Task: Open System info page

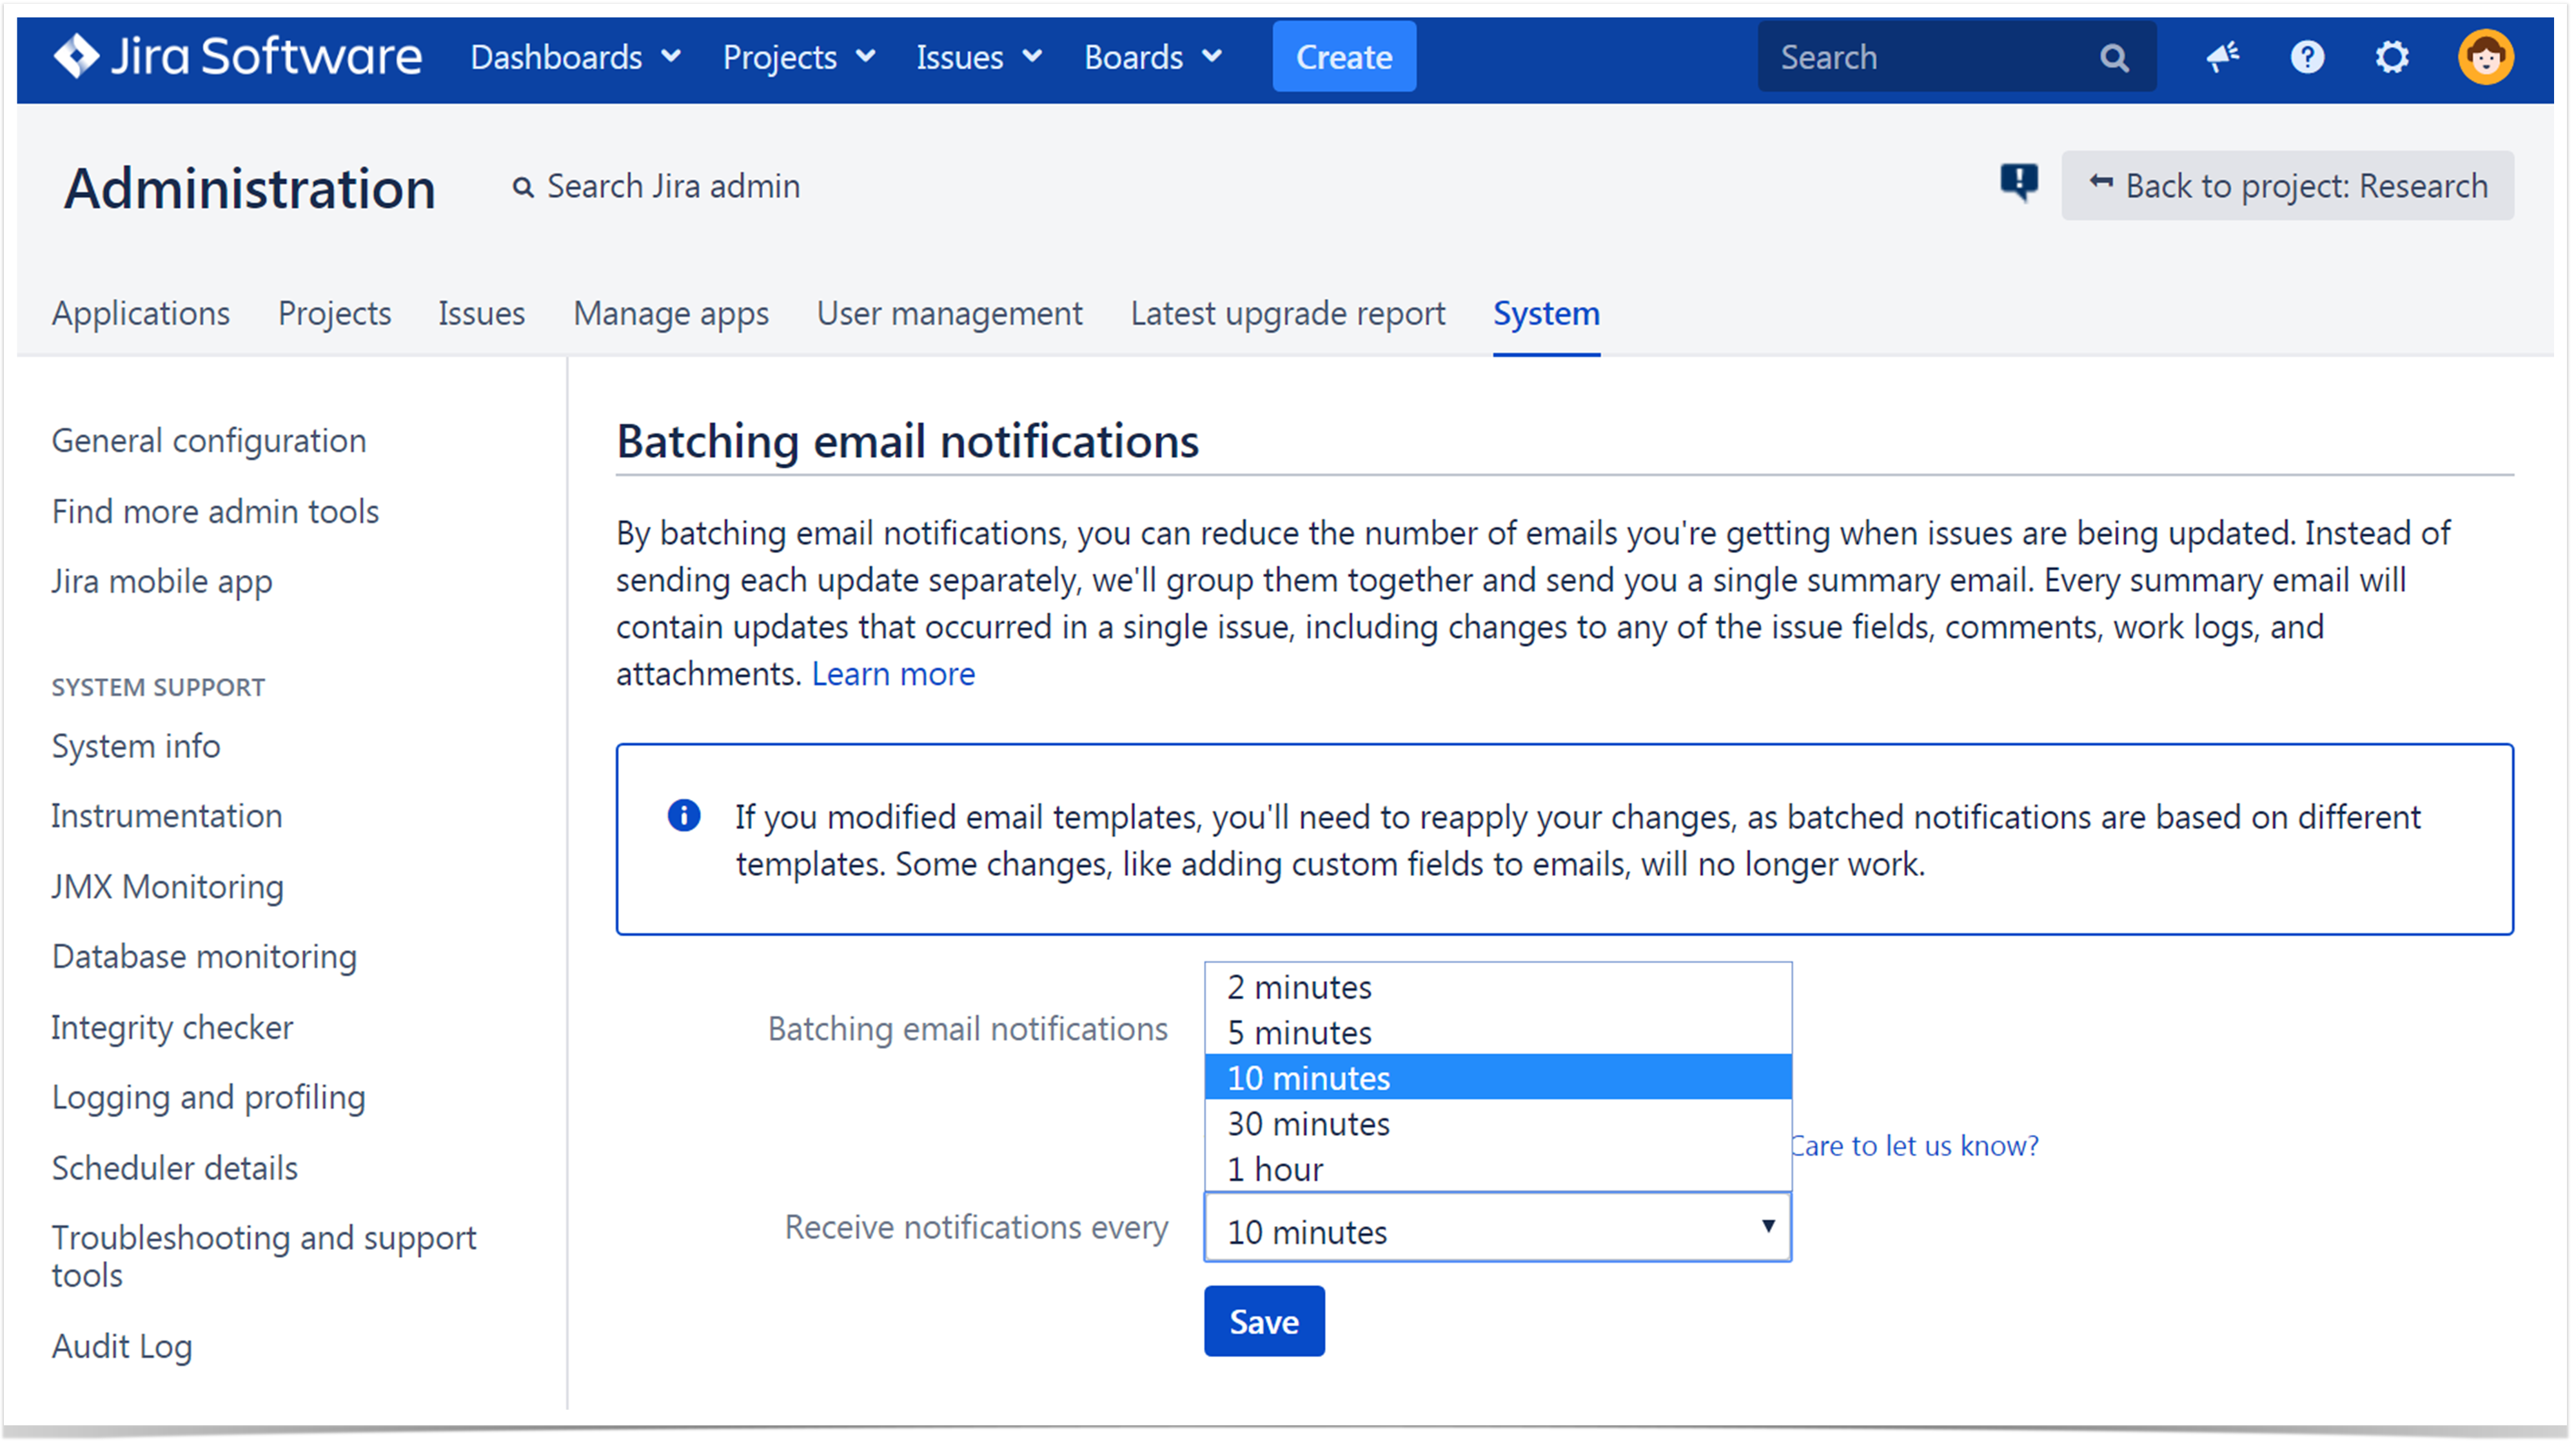Action: pyautogui.click(x=136, y=746)
